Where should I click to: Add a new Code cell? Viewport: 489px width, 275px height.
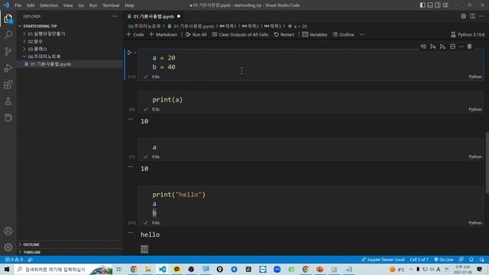pos(135,34)
